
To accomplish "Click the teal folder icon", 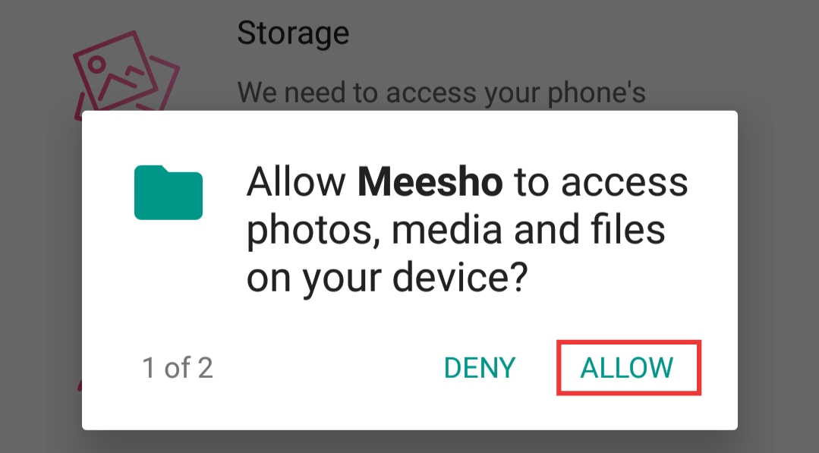I will coord(169,193).
